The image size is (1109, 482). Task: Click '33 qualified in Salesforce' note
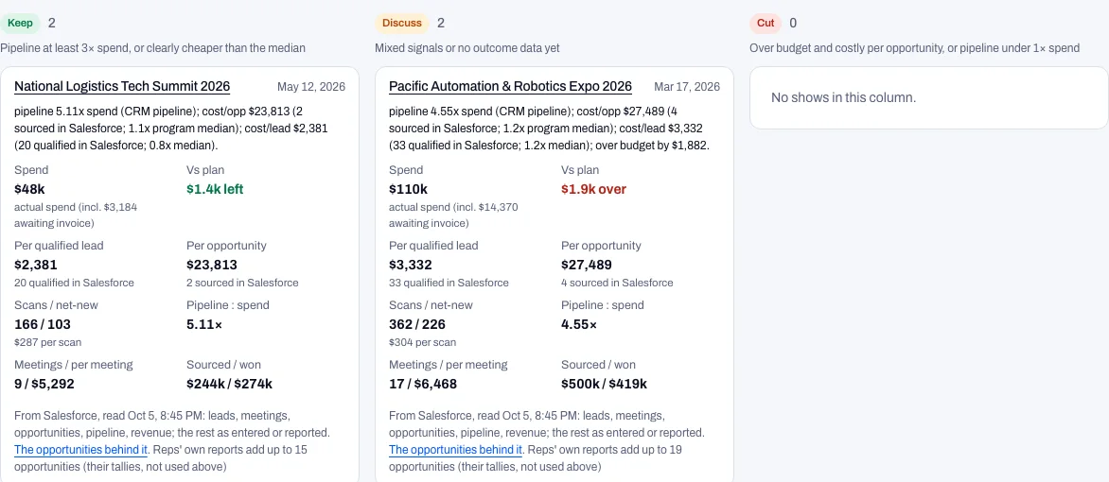(x=449, y=283)
